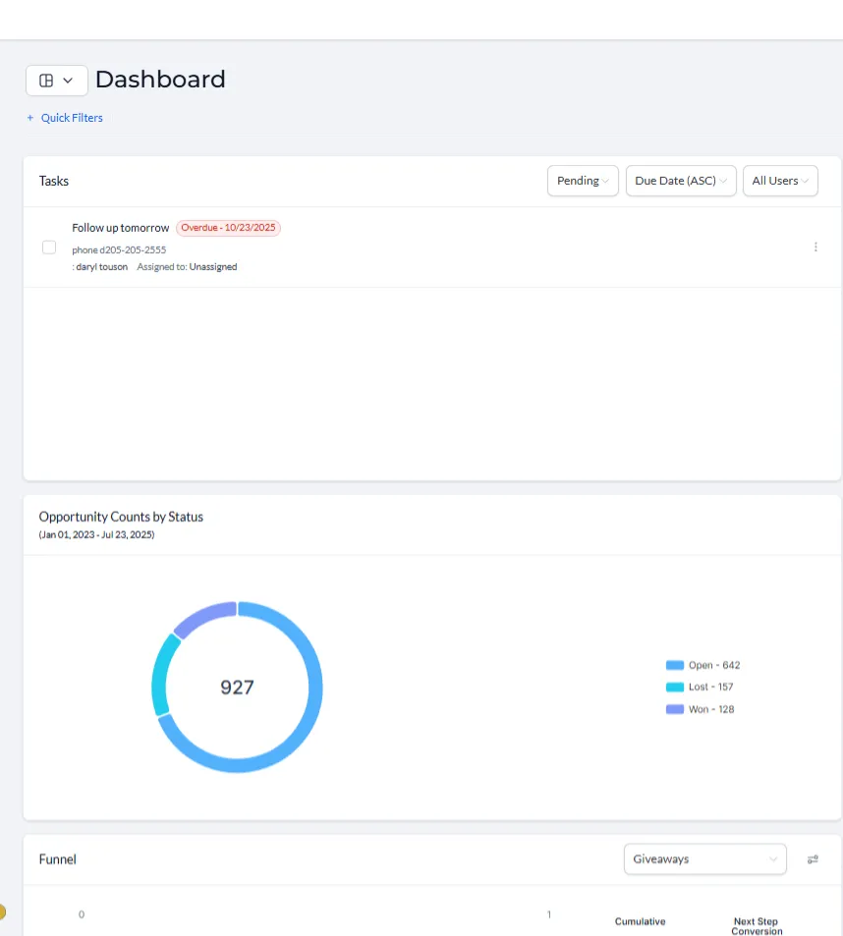Click the 927 total in donut chart

pyautogui.click(x=237, y=688)
